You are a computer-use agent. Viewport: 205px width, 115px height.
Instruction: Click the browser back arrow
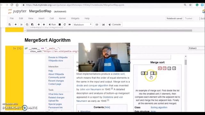[2, 5]
